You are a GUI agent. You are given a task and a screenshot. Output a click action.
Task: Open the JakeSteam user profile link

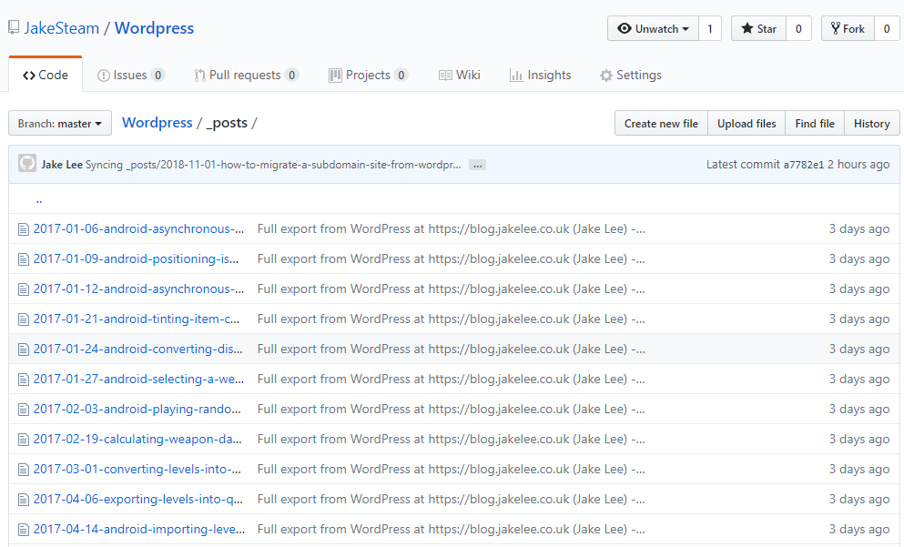(61, 28)
